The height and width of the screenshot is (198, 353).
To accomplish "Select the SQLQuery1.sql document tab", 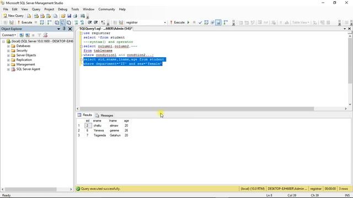I will pyautogui.click(x=105, y=29).
